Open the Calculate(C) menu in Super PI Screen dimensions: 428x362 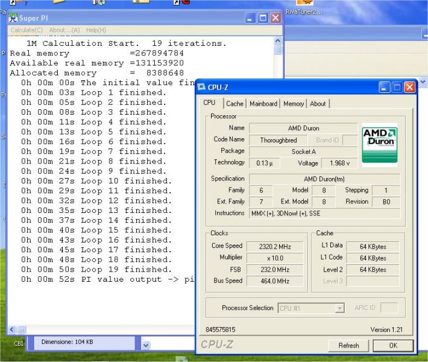[x=27, y=30]
